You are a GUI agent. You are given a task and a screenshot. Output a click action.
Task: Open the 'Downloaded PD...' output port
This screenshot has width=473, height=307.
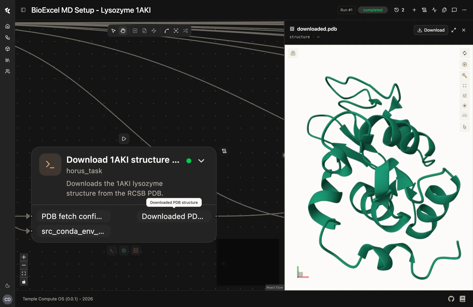click(174, 216)
